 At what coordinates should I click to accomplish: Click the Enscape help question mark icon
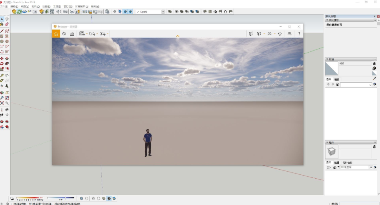pos(299,34)
